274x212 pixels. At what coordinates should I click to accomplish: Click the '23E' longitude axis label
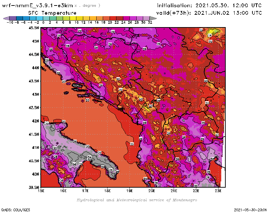coord(218,191)
